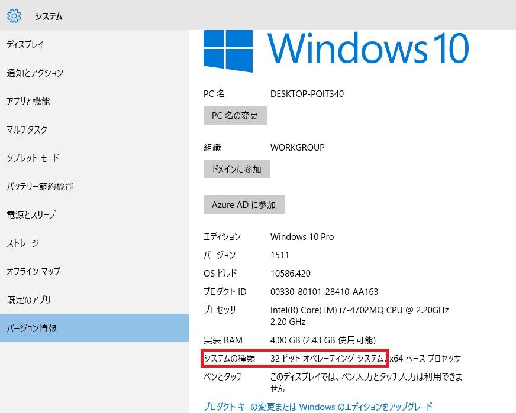Click the OS ビルド label
This screenshot has width=516, height=413.
click(x=220, y=274)
